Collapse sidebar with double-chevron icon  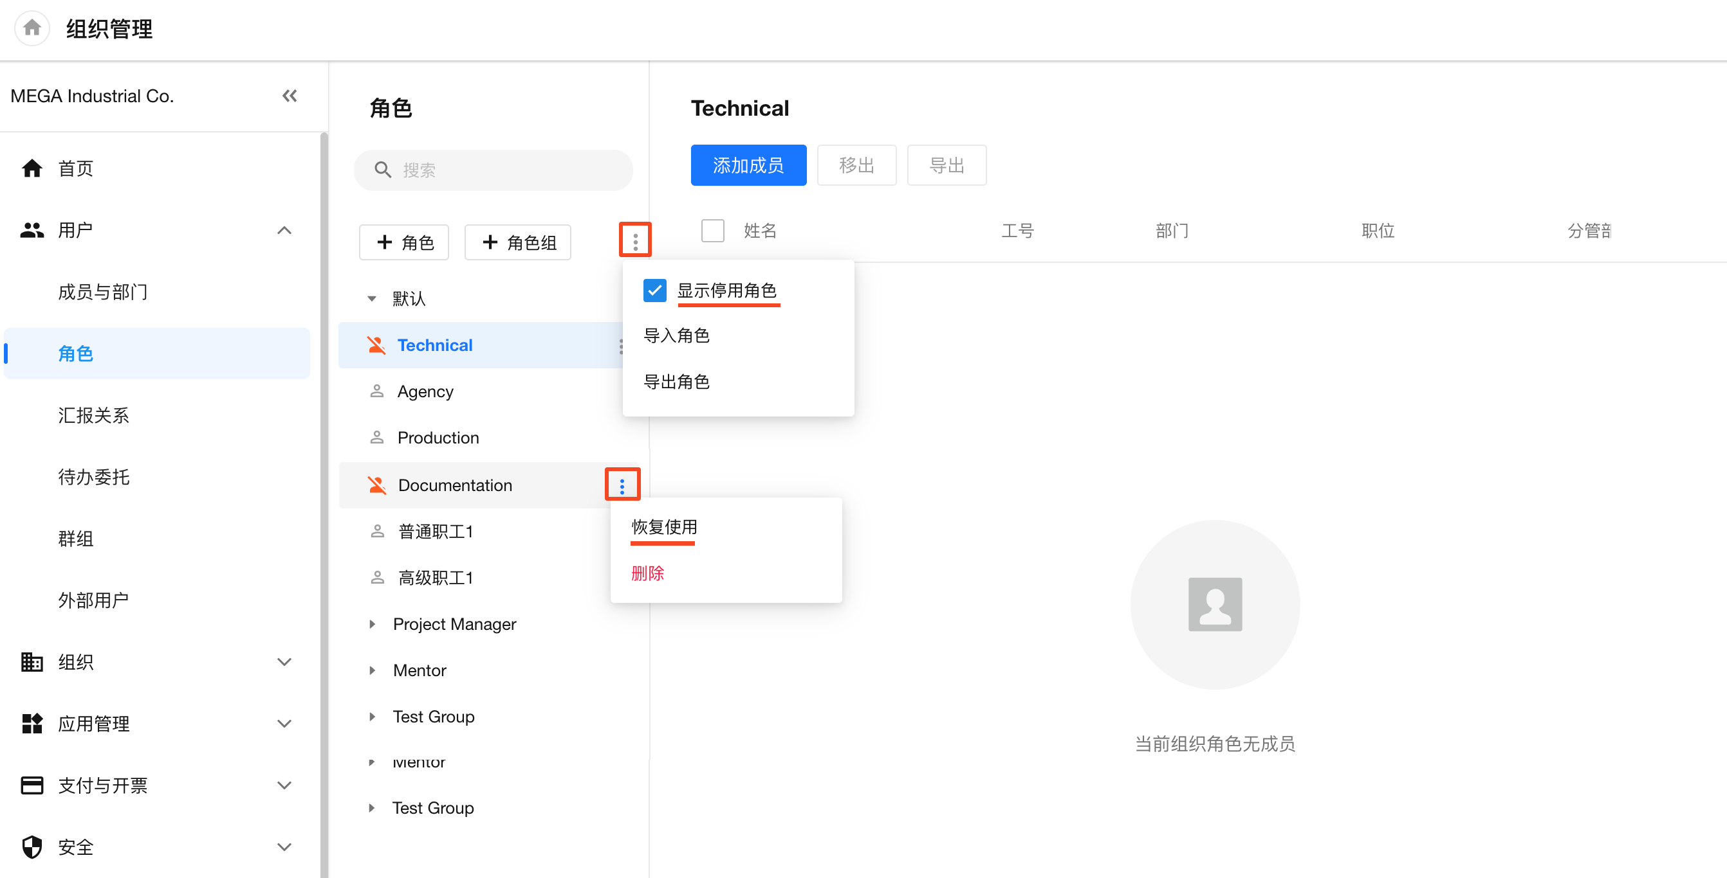pyautogui.click(x=289, y=96)
